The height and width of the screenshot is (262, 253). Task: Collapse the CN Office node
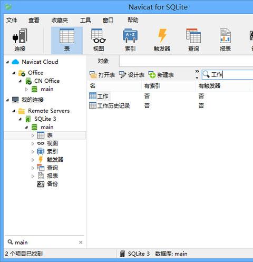pos(20,81)
